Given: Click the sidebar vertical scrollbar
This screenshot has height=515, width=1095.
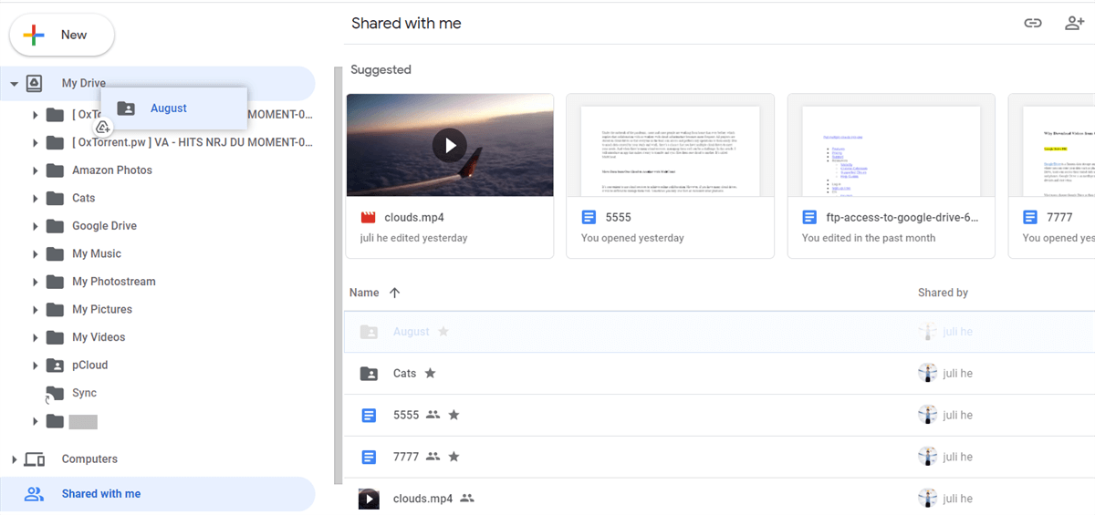Looking at the screenshot, I should point(338,273).
